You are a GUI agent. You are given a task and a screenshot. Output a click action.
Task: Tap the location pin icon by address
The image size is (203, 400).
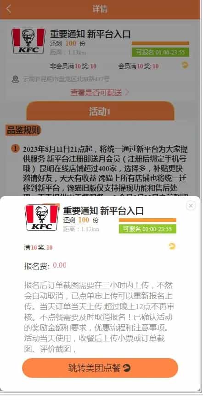pyautogui.click(x=16, y=79)
